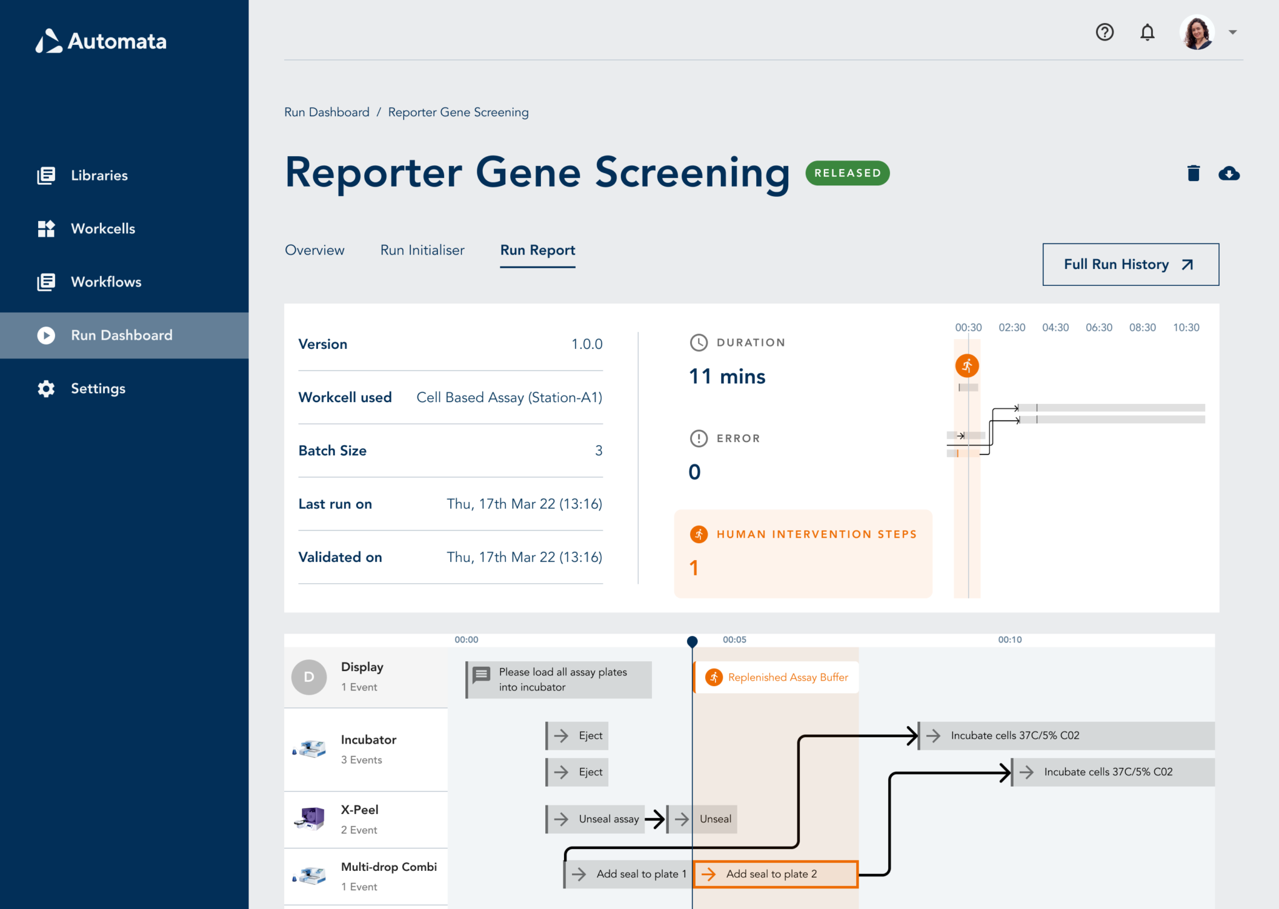Screen dimensions: 1279x909
Task: Delete run using trash icon
Action: click(x=1193, y=173)
